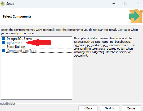Enable the Stack Builder checkbox

point(3,47)
